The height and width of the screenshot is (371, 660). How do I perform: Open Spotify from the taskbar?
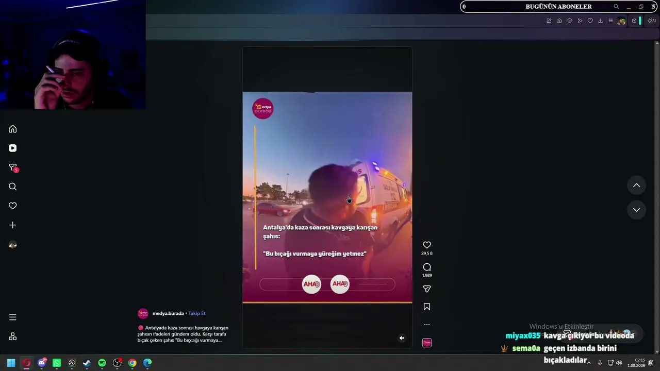click(x=102, y=363)
